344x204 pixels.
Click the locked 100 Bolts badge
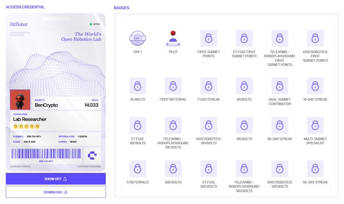[244, 126]
